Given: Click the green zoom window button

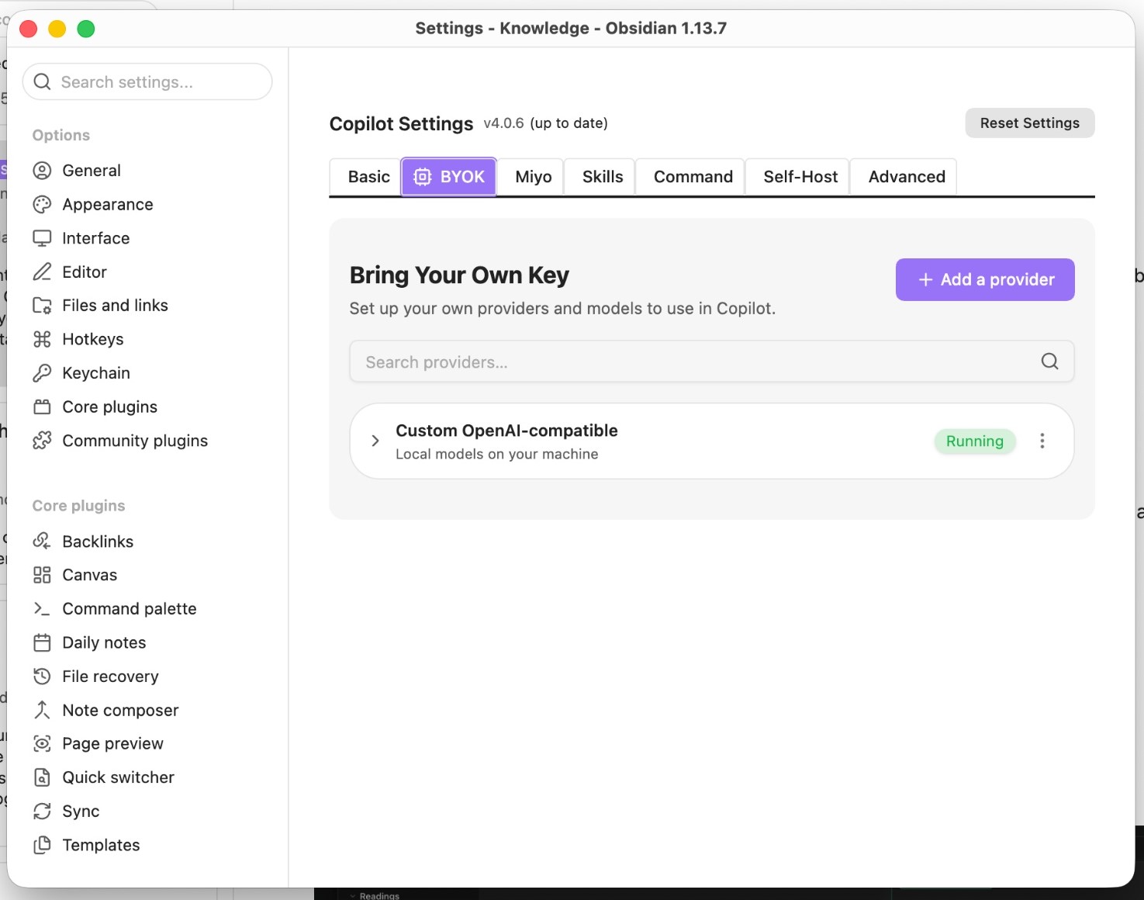Looking at the screenshot, I should [x=86, y=29].
